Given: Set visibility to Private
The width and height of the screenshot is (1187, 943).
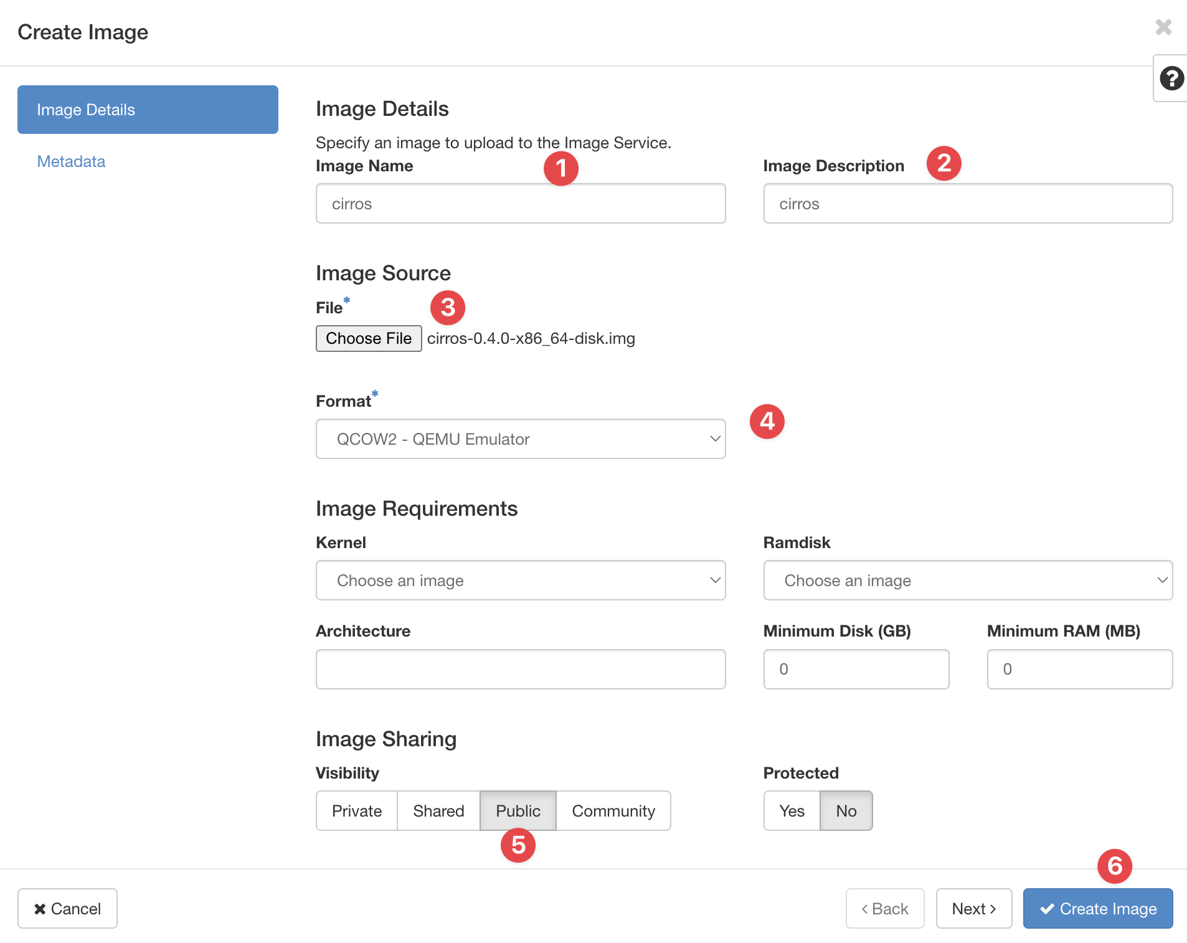Looking at the screenshot, I should coord(356,810).
